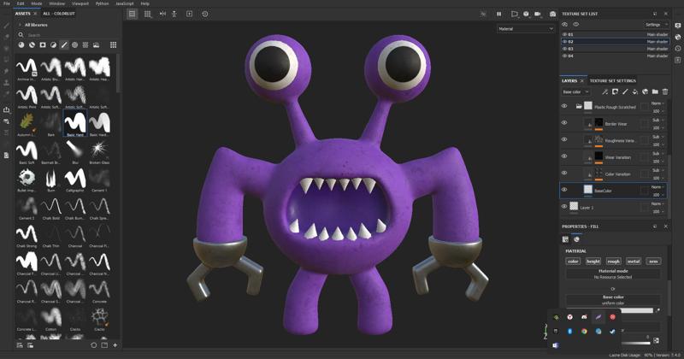
Task: Click the Chrome icon in system tray
Action: click(x=584, y=331)
